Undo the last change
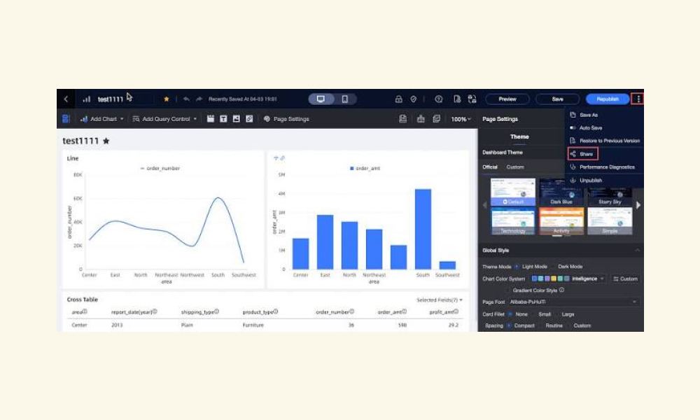This screenshot has height=420, width=700. pos(186,99)
